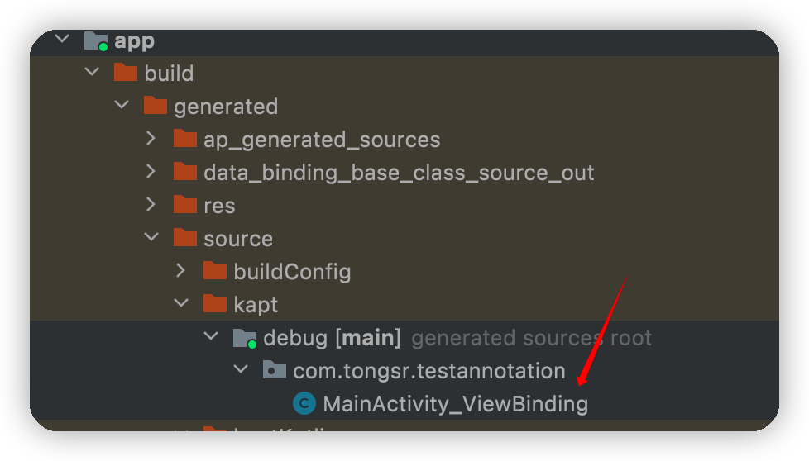Click the kapt folder icon
Image resolution: width=809 pixels, height=461 pixels.
pyautogui.click(x=215, y=304)
